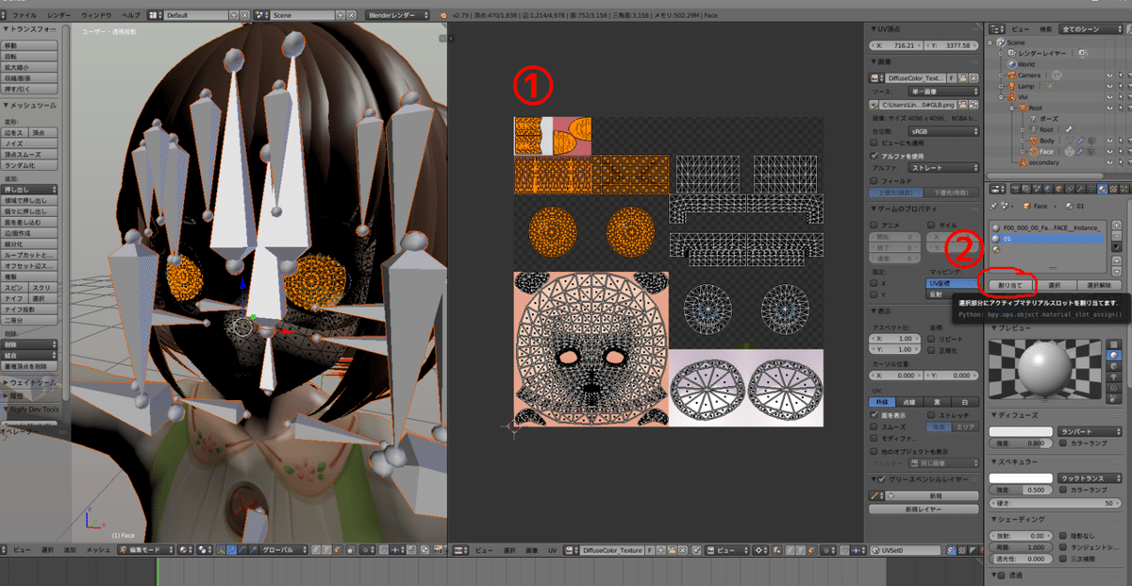Viewport: 1132px width, 586px height.
Task: Toggle フィールド checkbox
Action: coord(873,180)
